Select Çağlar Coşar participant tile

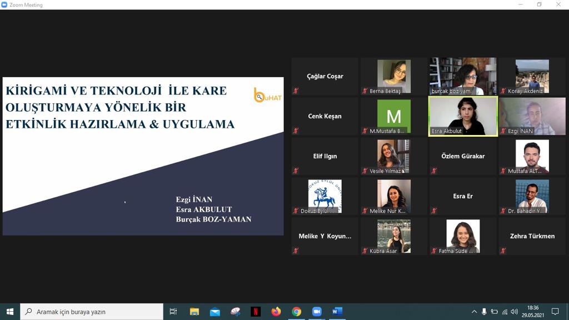[325, 76]
